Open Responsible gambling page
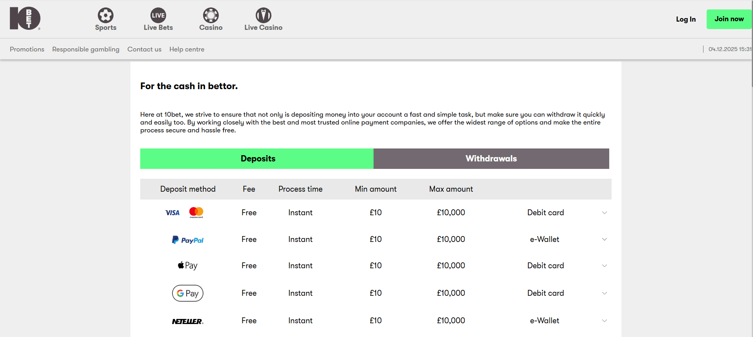The height and width of the screenshot is (337, 753). pos(86,49)
